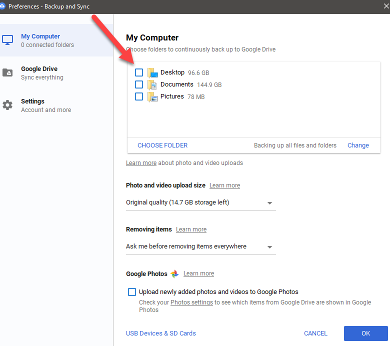Confirm with the OK button
Screen dimensions: 390x346
[x=365, y=333]
